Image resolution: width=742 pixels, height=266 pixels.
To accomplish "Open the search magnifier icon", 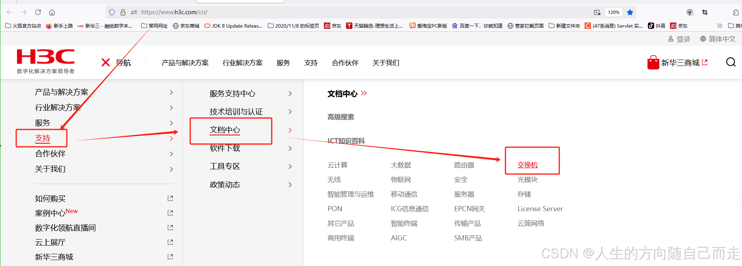I will point(731,62).
